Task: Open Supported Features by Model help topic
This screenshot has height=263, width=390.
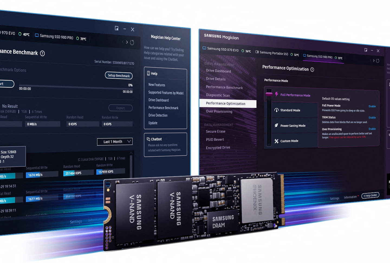Action: point(166,93)
